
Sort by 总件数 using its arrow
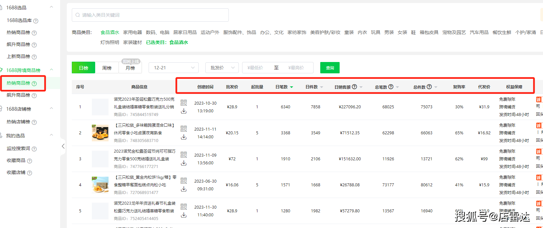click(x=436, y=87)
